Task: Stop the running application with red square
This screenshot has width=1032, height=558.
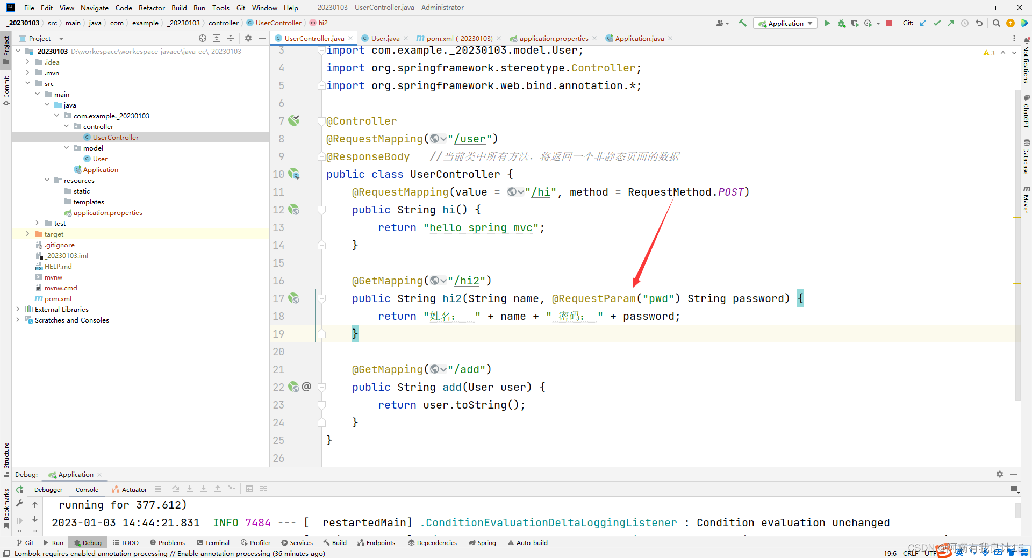Action: [889, 23]
